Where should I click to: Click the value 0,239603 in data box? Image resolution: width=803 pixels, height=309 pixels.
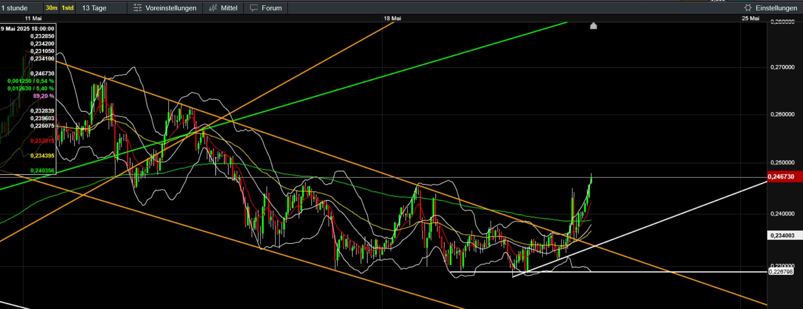pos(42,119)
